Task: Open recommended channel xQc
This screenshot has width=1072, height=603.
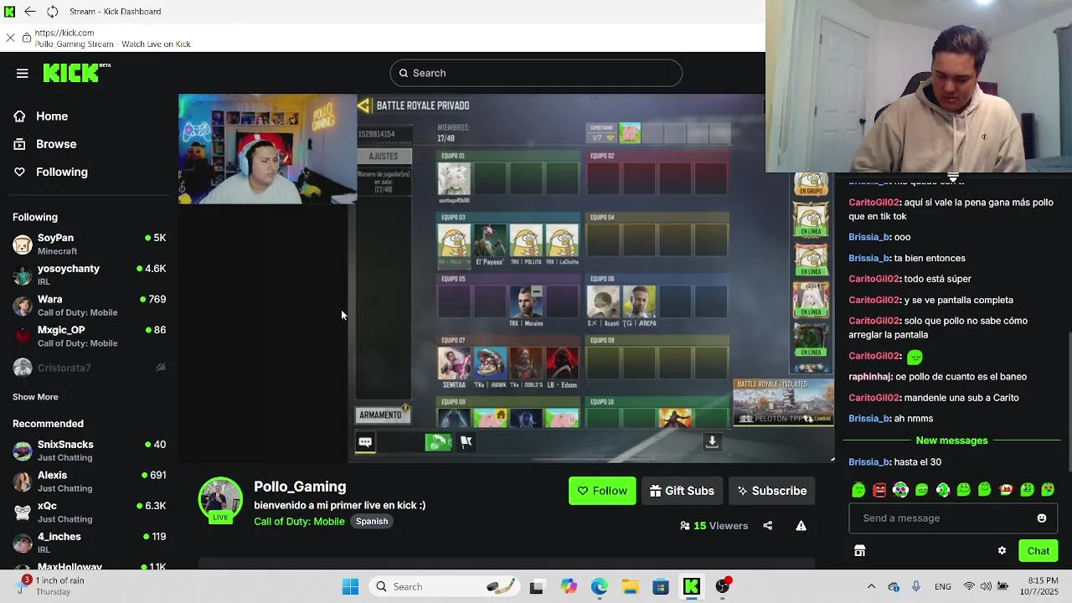Action: click(x=90, y=513)
